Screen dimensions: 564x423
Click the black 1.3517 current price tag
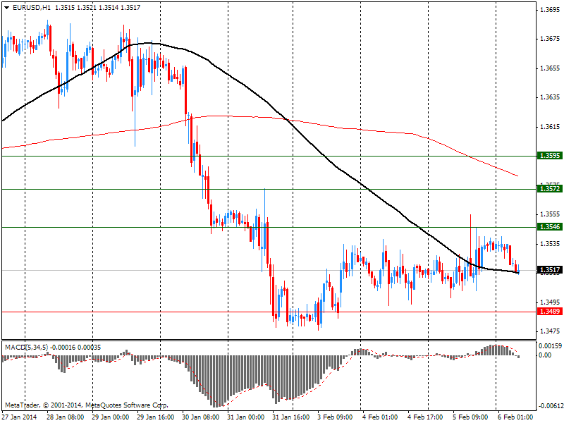(548, 270)
